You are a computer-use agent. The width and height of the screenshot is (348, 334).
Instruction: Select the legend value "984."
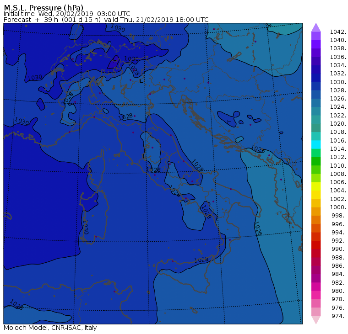pos(339,274)
